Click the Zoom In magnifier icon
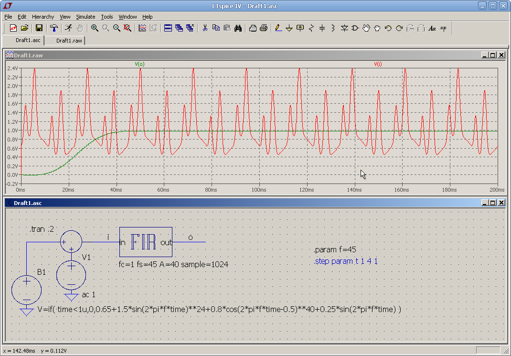 [x=95, y=28]
